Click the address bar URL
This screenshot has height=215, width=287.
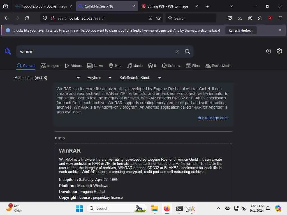coord(82,18)
